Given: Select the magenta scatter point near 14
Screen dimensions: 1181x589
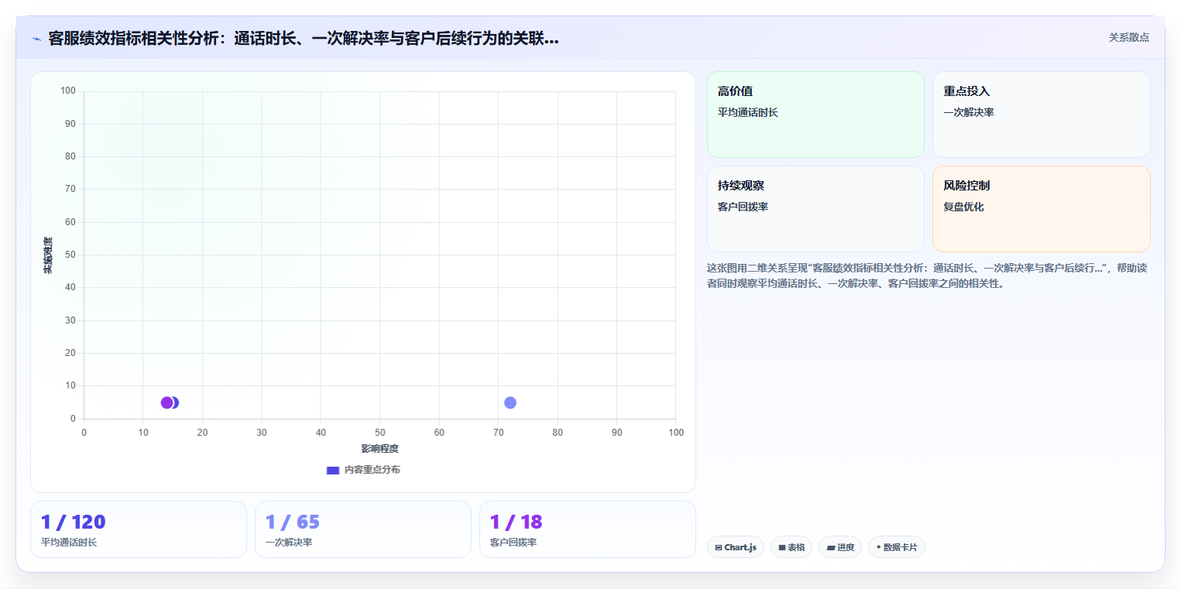Looking at the screenshot, I should tap(167, 402).
